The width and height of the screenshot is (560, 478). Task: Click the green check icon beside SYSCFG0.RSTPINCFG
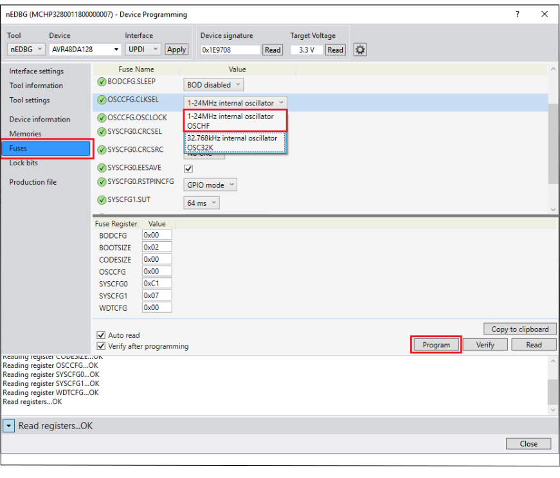point(102,182)
